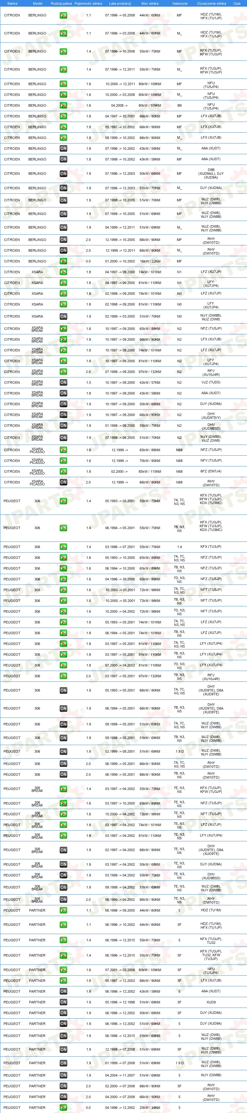Click ON icon of Peugeot 306 02.1999 -> 08.2001 row
The height and width of the screenshot is (1113, 247).
(x=63, y=751)
